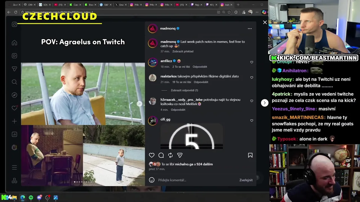
Task: Click the browser address bar URL
Action: coord(59,12)
